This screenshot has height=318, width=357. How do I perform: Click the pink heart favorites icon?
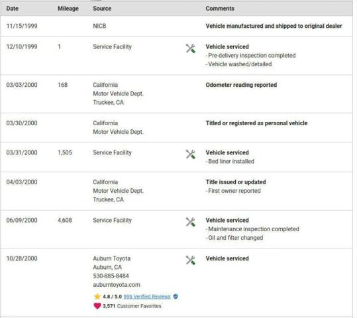[97, 305]
